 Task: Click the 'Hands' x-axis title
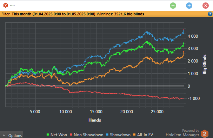[95, 120]
